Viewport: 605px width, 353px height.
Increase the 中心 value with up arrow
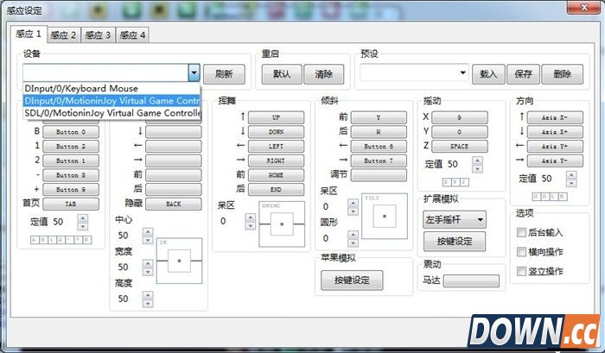click(148, 231)
